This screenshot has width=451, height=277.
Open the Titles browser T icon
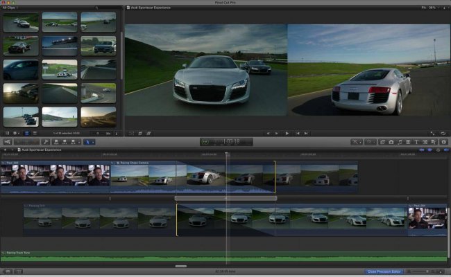click(416, 142)
